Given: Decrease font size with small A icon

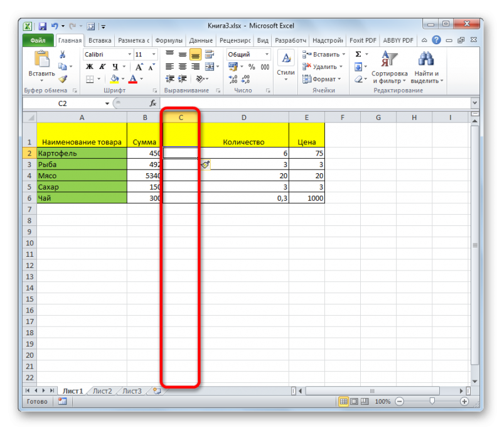Looking at the screenshot, I should pyautogui.click(x=151, y=67).
